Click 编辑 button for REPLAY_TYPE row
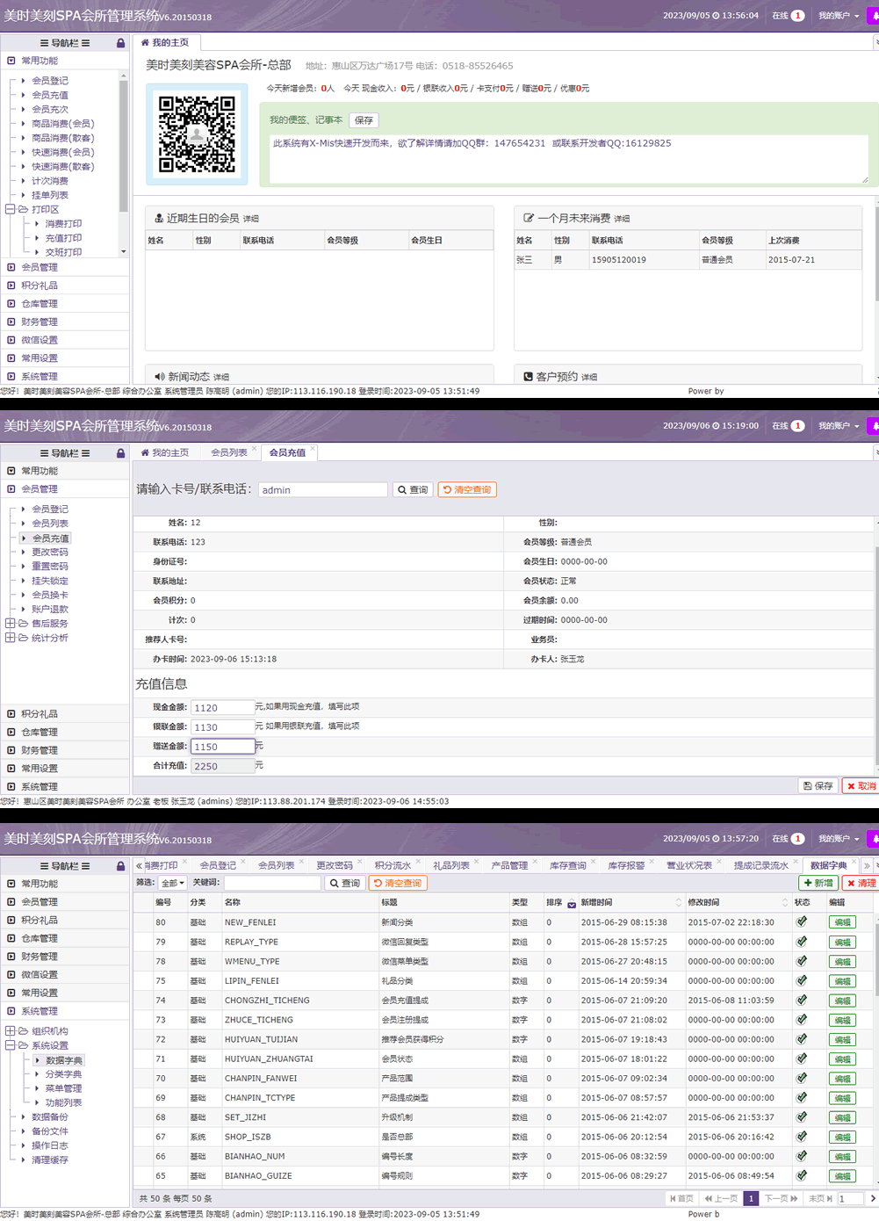Image resolution: width=879 pixels, height=1221 pixels. 842,942
